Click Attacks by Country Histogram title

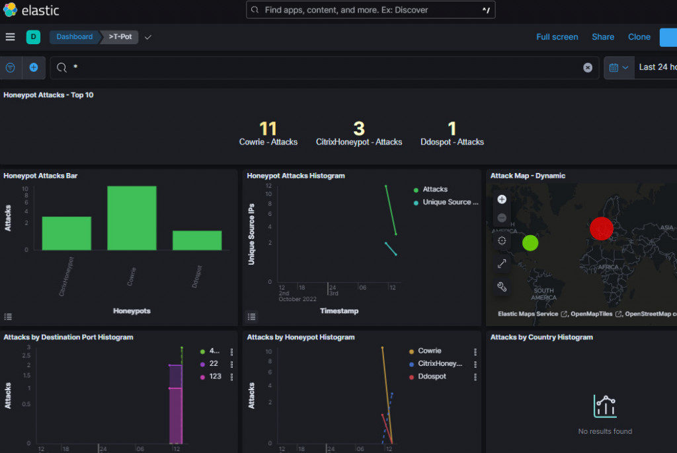[x=541, y=337]
